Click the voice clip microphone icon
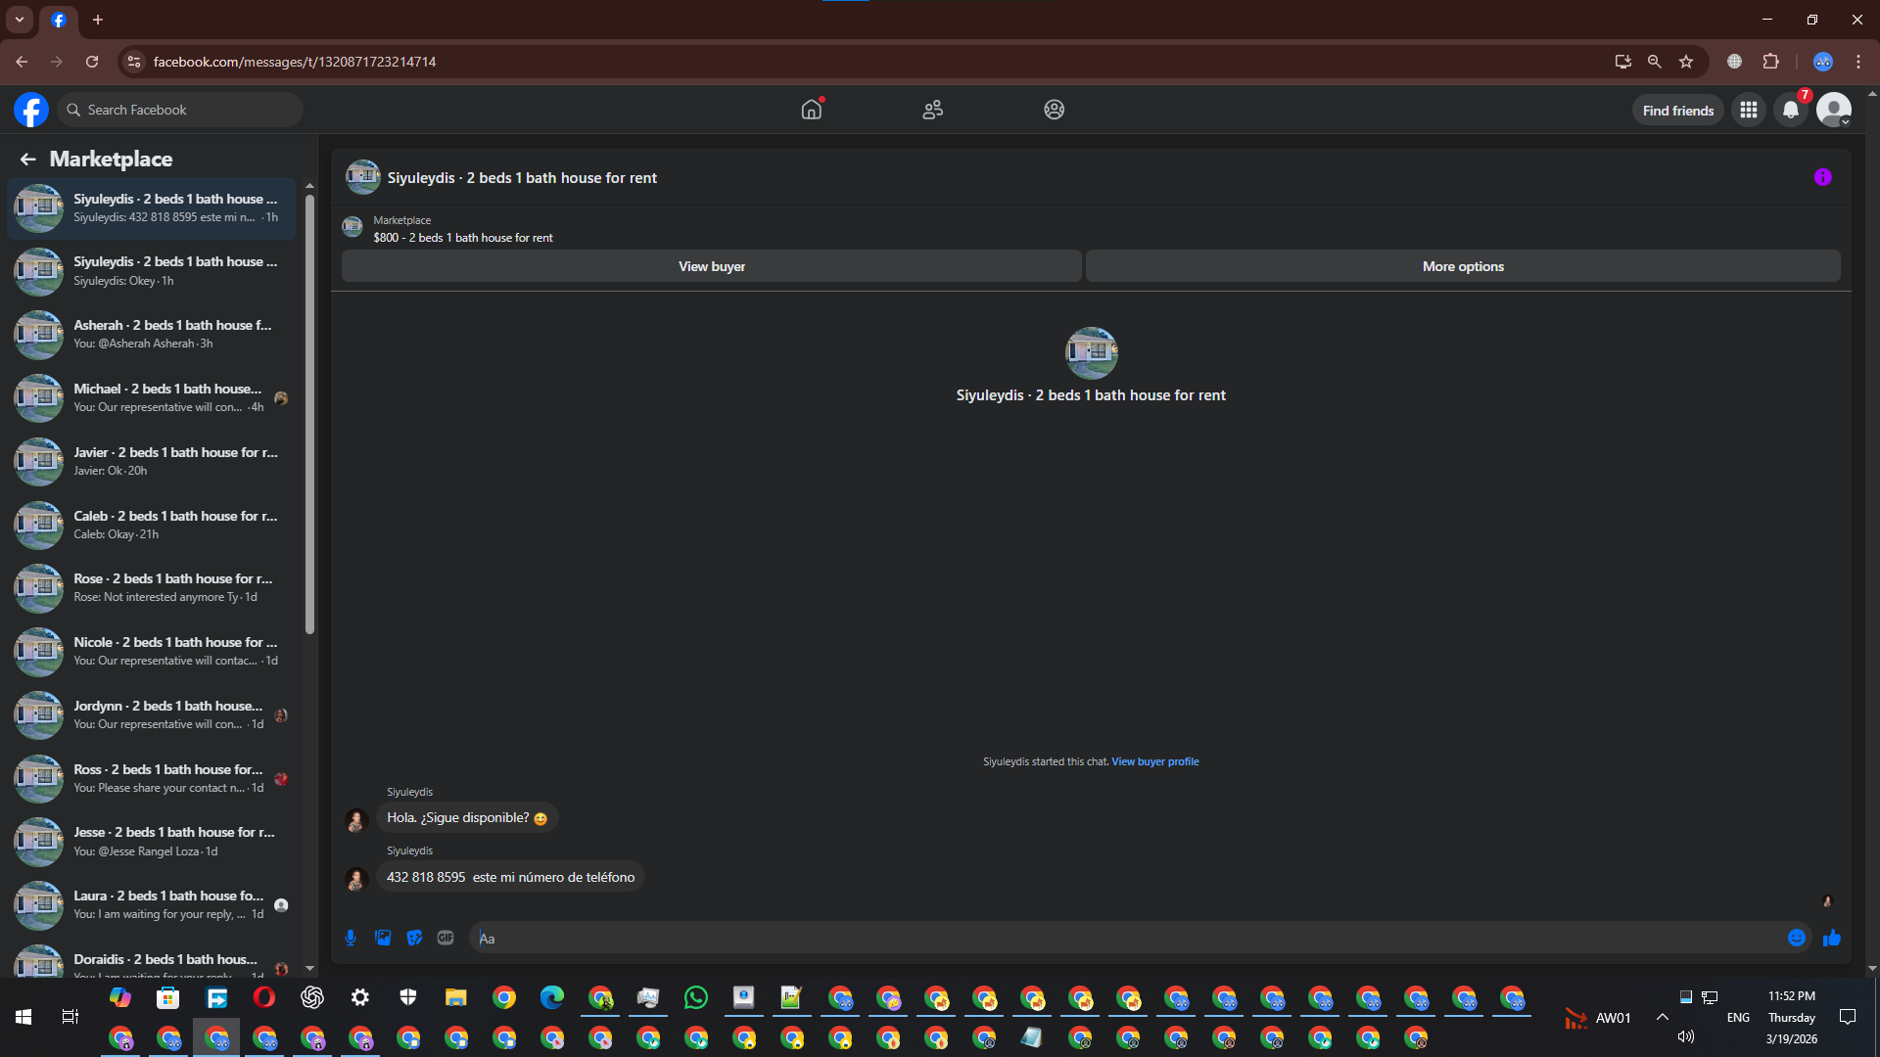1880x1057 pixels. [351, 938]
